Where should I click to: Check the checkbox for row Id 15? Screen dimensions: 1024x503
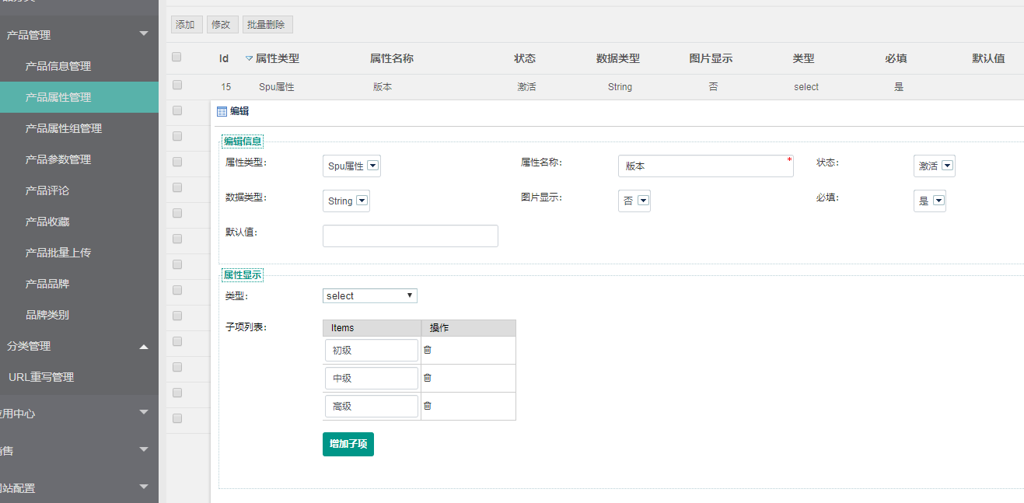[x=177, y=85]
